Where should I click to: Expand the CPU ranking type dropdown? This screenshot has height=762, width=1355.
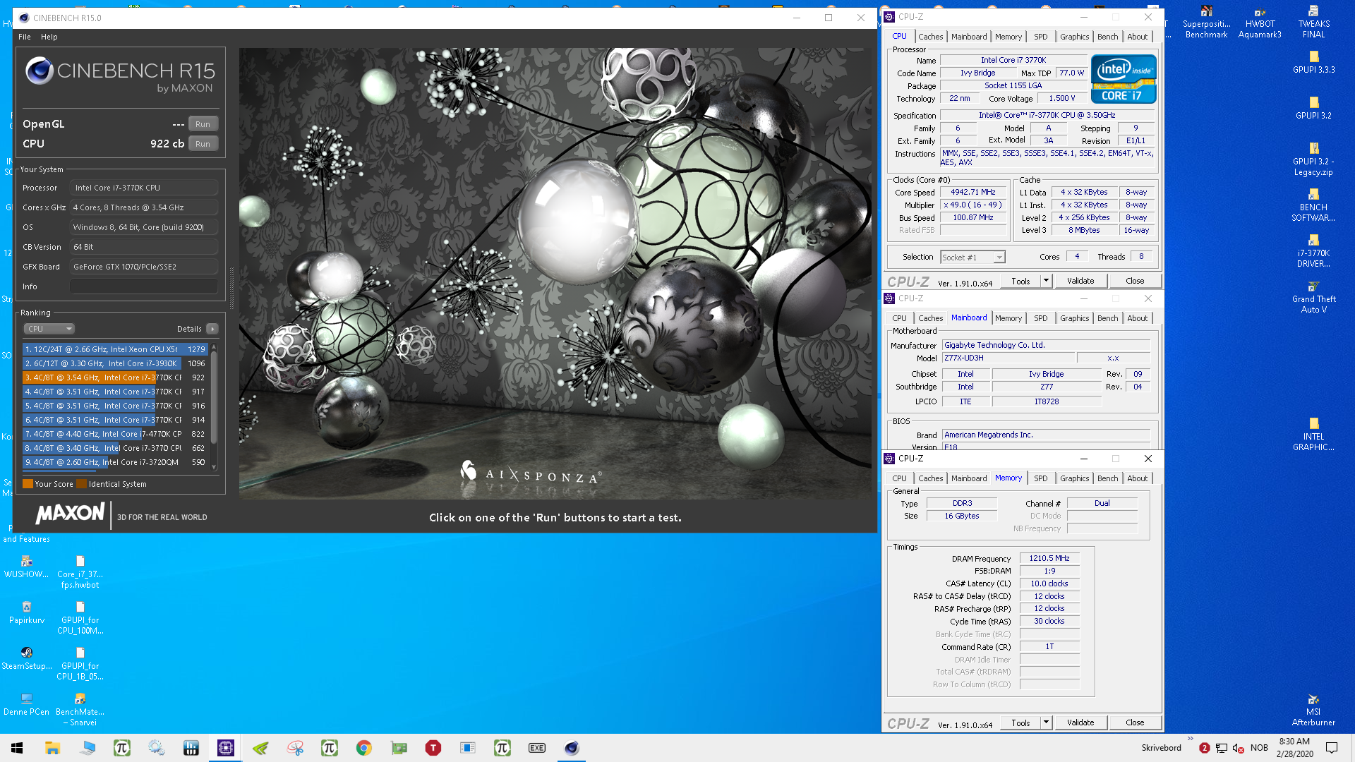coord(49,329)
